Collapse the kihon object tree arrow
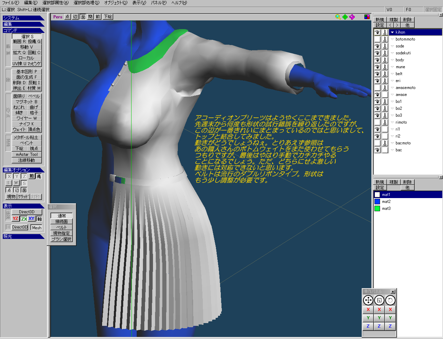Image resolution: width=443 pixels, height=339 pixels. click(392, 32)
